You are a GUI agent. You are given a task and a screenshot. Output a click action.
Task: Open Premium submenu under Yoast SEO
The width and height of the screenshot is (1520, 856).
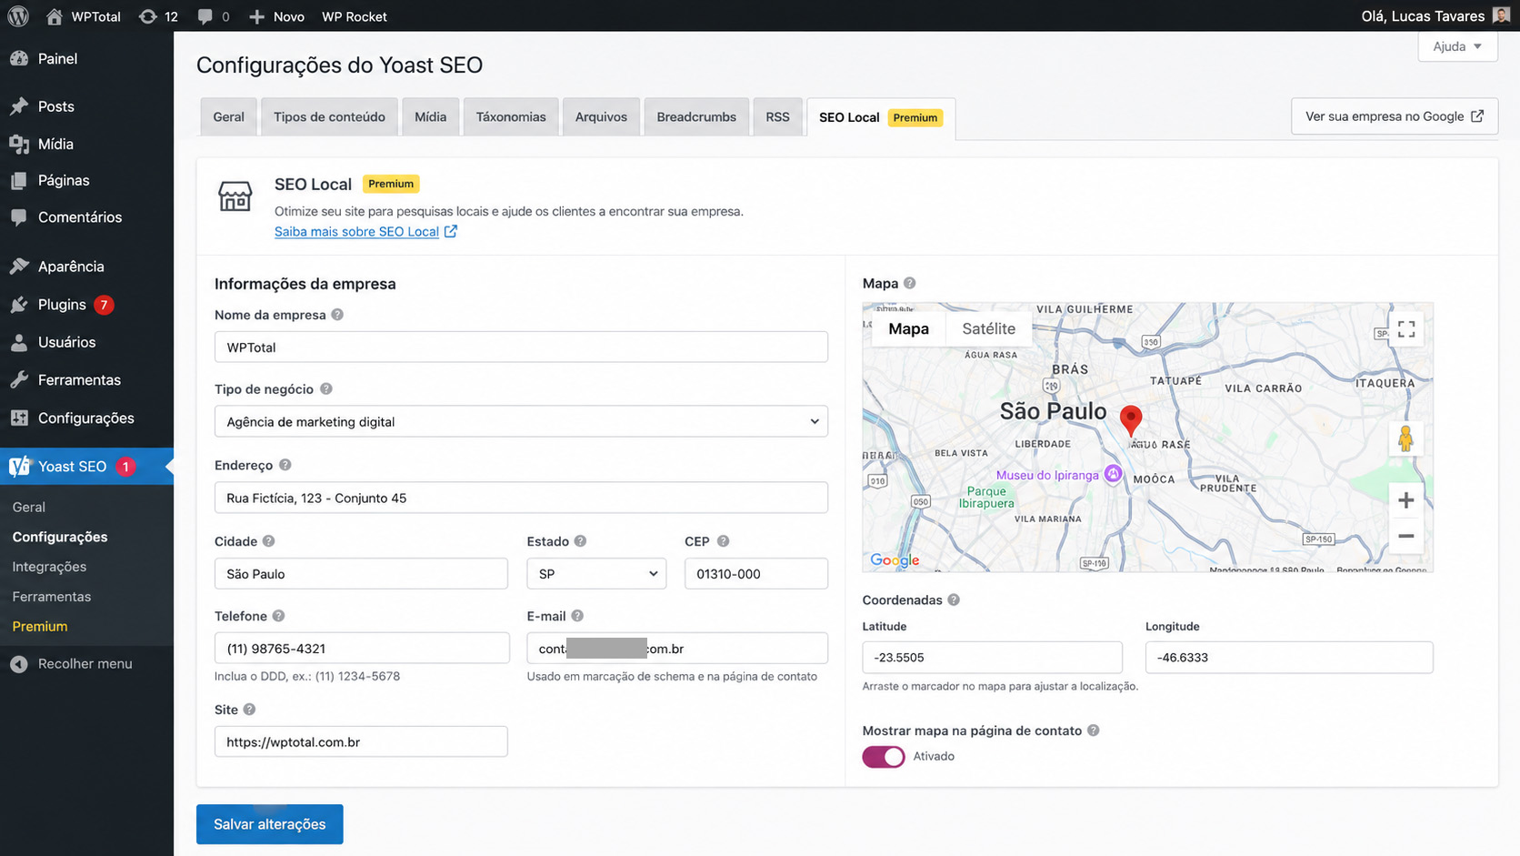click(40, 627)
